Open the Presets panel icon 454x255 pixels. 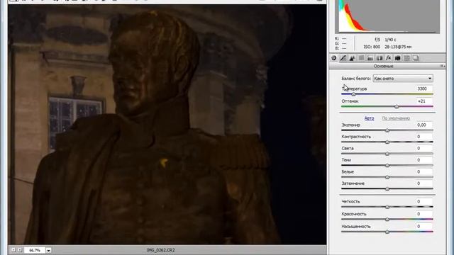coord(406,58)
